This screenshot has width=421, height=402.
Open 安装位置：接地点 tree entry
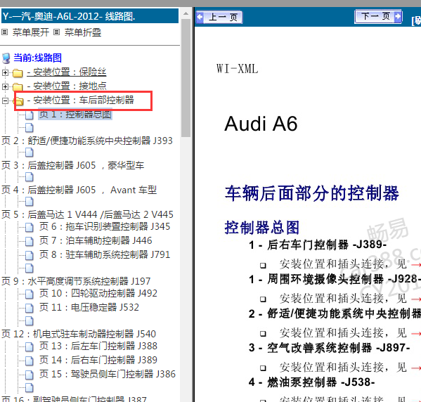pyautogui.click(x=67, y=86)
